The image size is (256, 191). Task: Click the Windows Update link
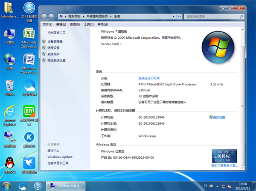point(60,157)
